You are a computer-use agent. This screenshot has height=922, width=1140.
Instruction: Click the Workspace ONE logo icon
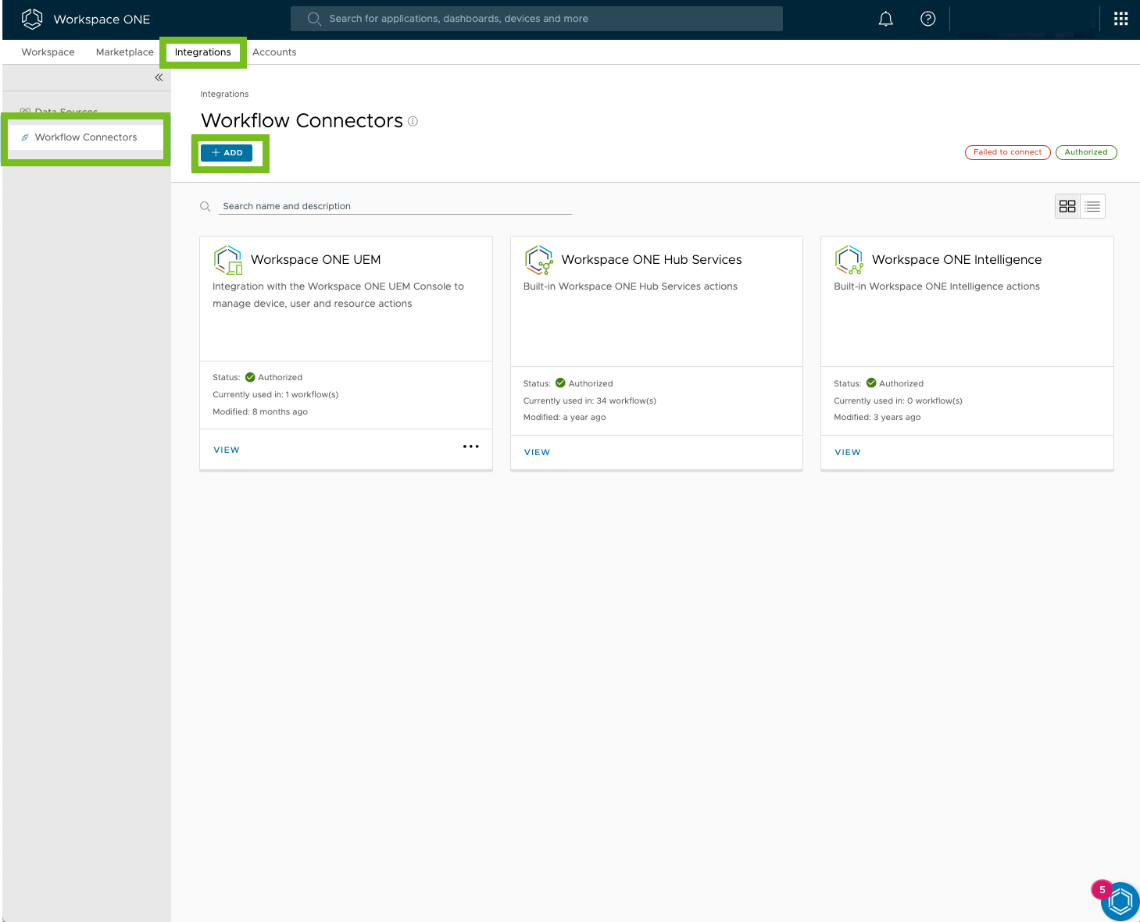click(32, 19)
